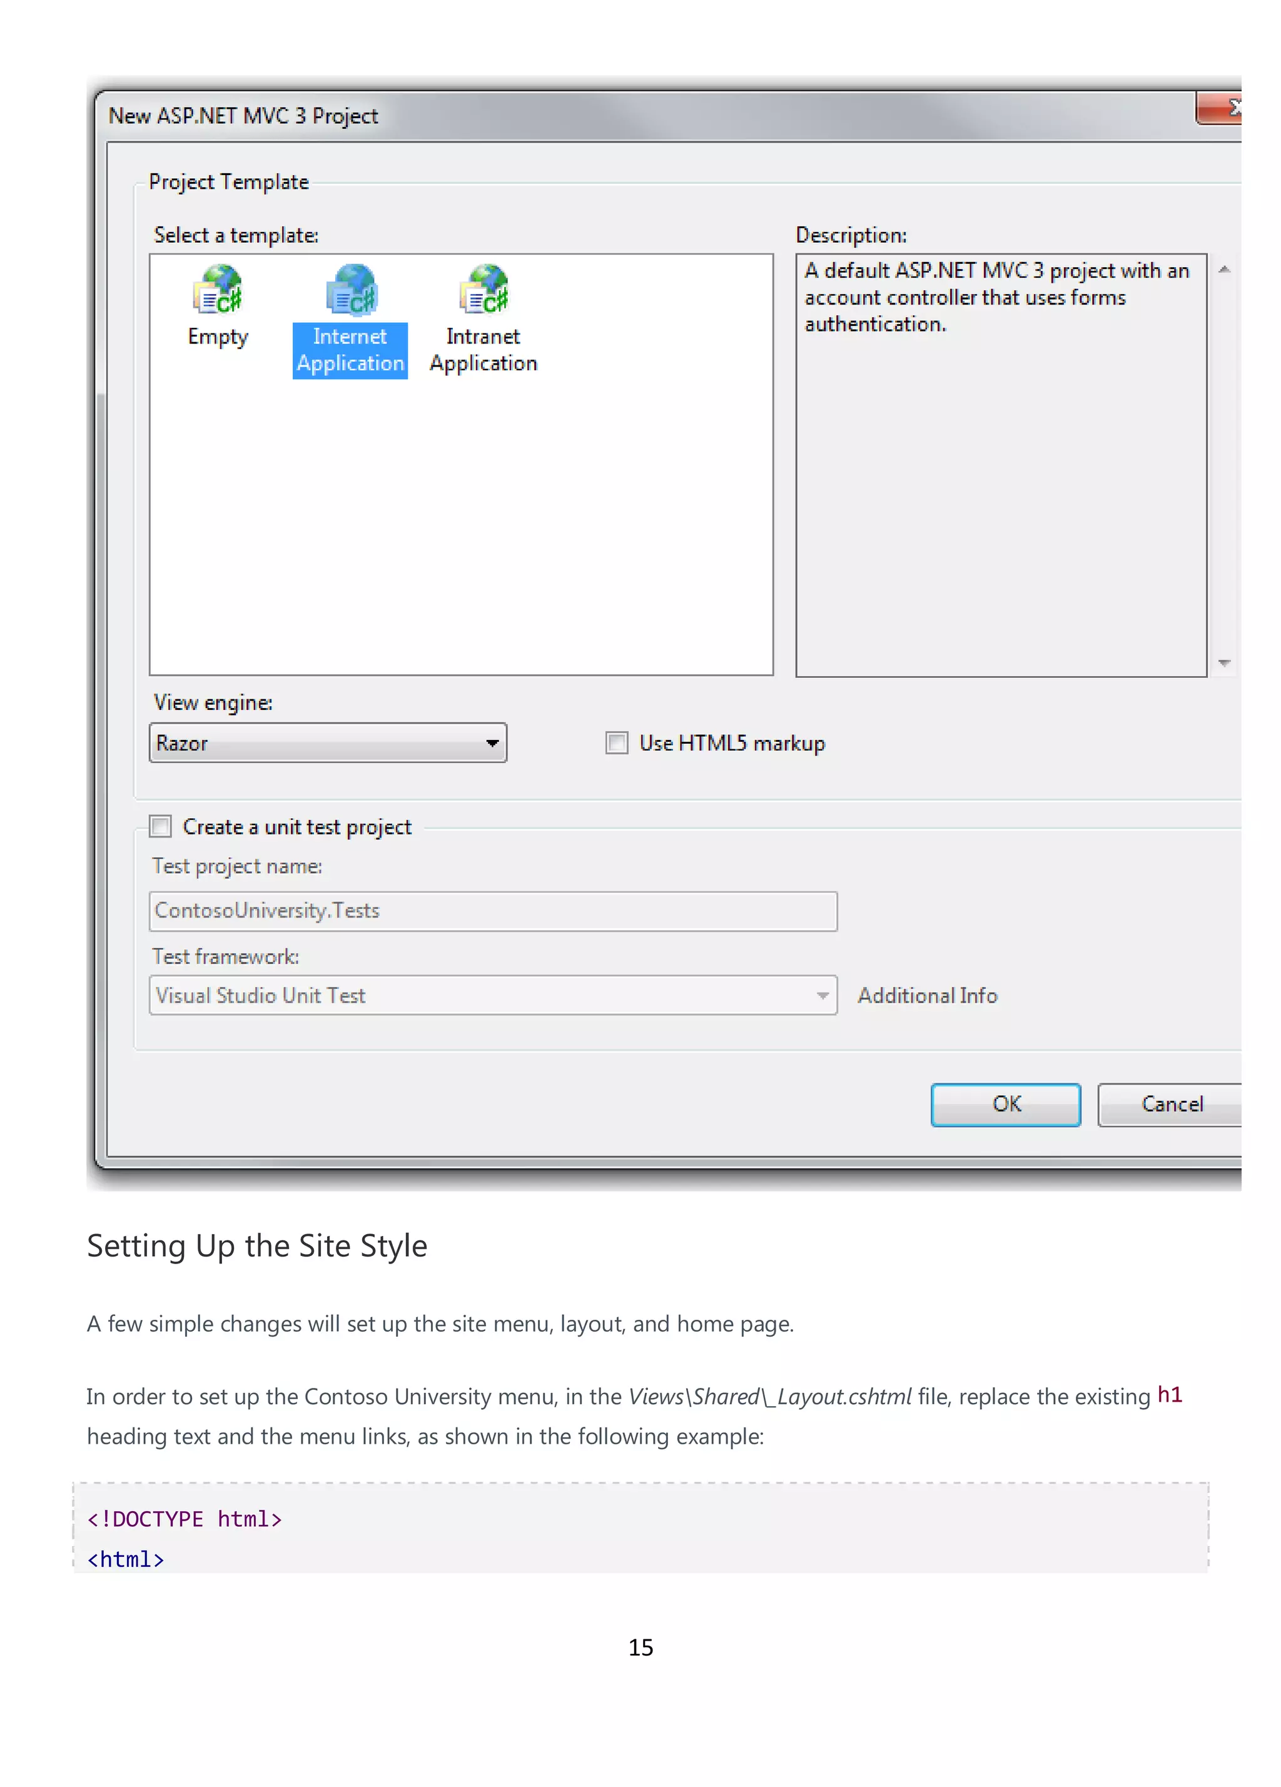The image size is (1281, 1787).
Task: Click the '<html>' code line
Action: point(125,1560)
